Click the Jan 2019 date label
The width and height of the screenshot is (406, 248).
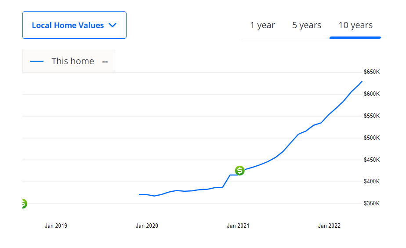coord(56,226)
